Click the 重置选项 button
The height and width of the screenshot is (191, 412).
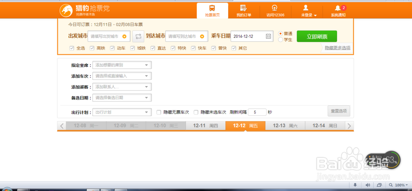point(339,111)
